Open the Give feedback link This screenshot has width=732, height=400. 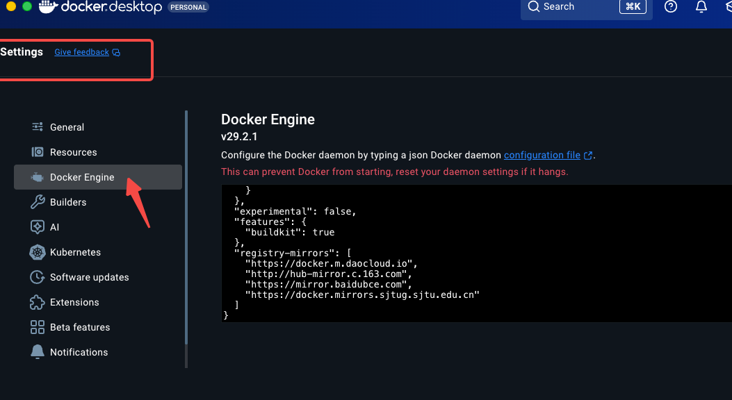coord(82,52)
